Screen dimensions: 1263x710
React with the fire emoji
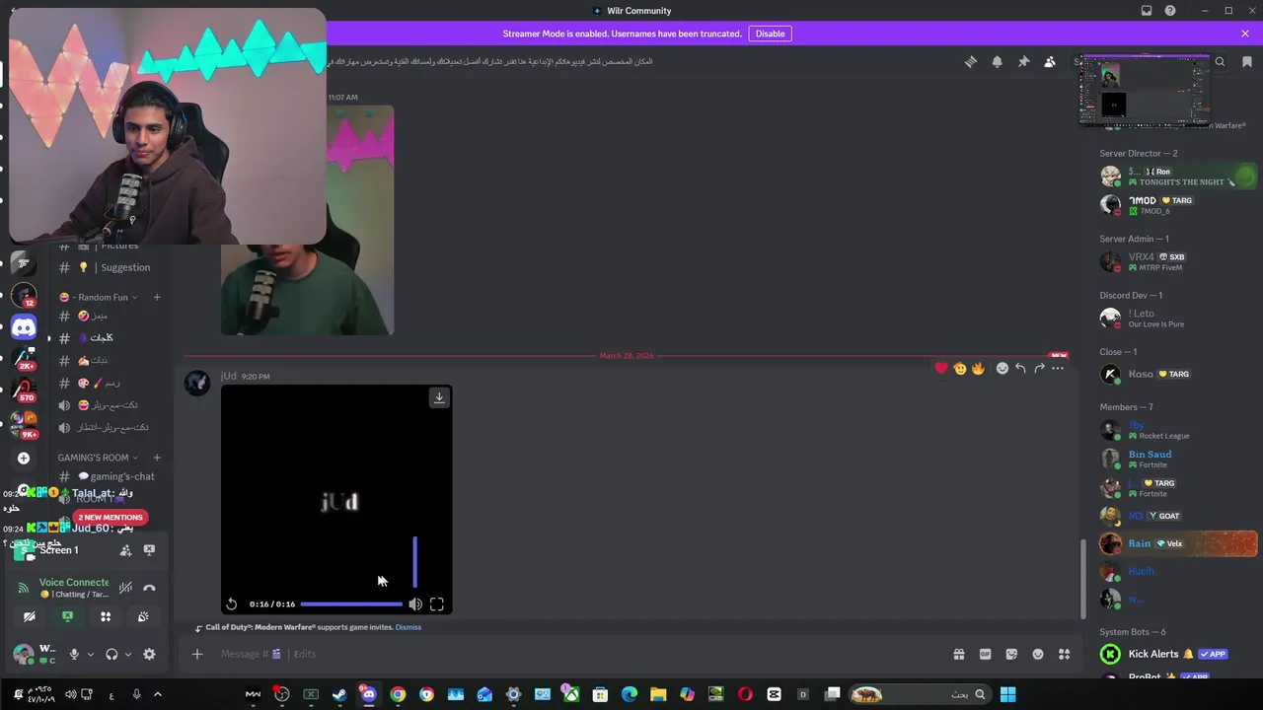978,368
